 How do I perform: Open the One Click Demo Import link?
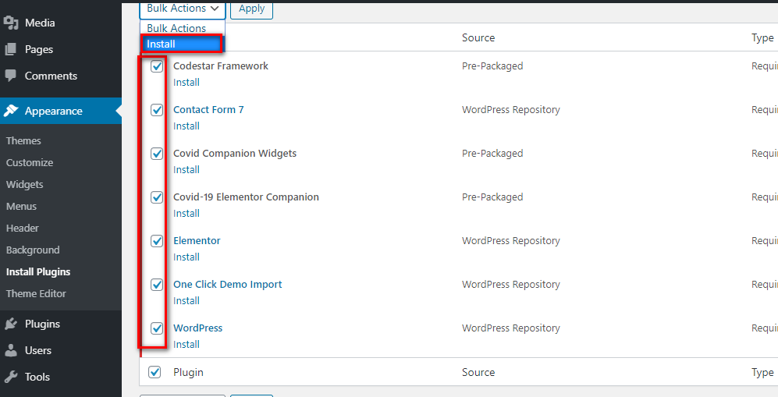tap(228, 285)
